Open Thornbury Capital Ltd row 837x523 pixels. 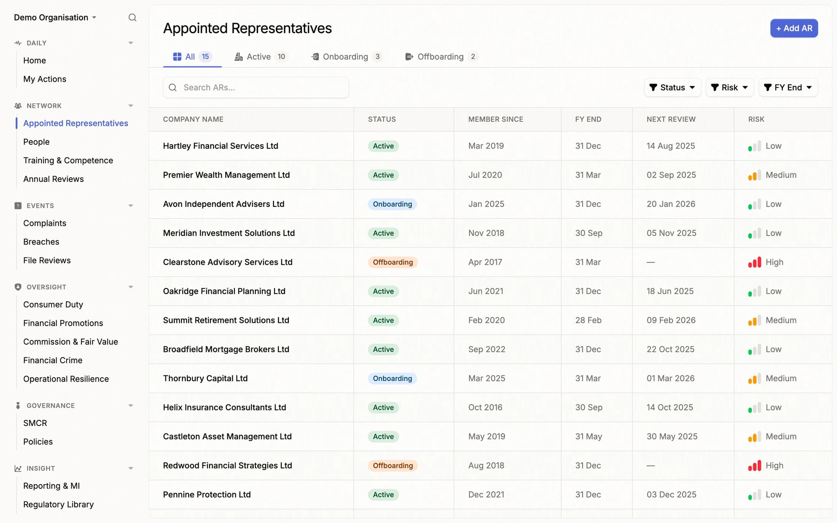click(490, 378)
